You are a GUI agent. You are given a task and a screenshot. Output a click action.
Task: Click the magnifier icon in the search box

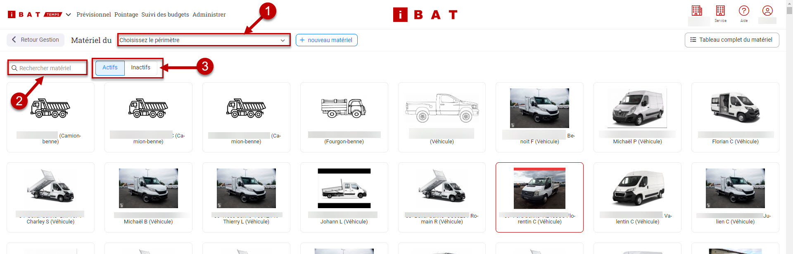[x=14, y=68]
